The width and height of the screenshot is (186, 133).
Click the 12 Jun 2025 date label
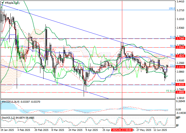(x=160, y=130)
